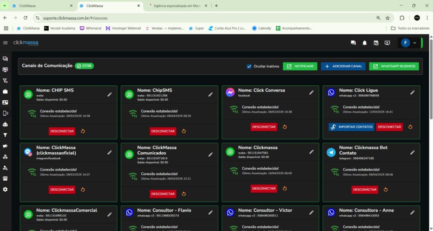Edit the Click Ligue channel pencil icon

click(412, 93)
